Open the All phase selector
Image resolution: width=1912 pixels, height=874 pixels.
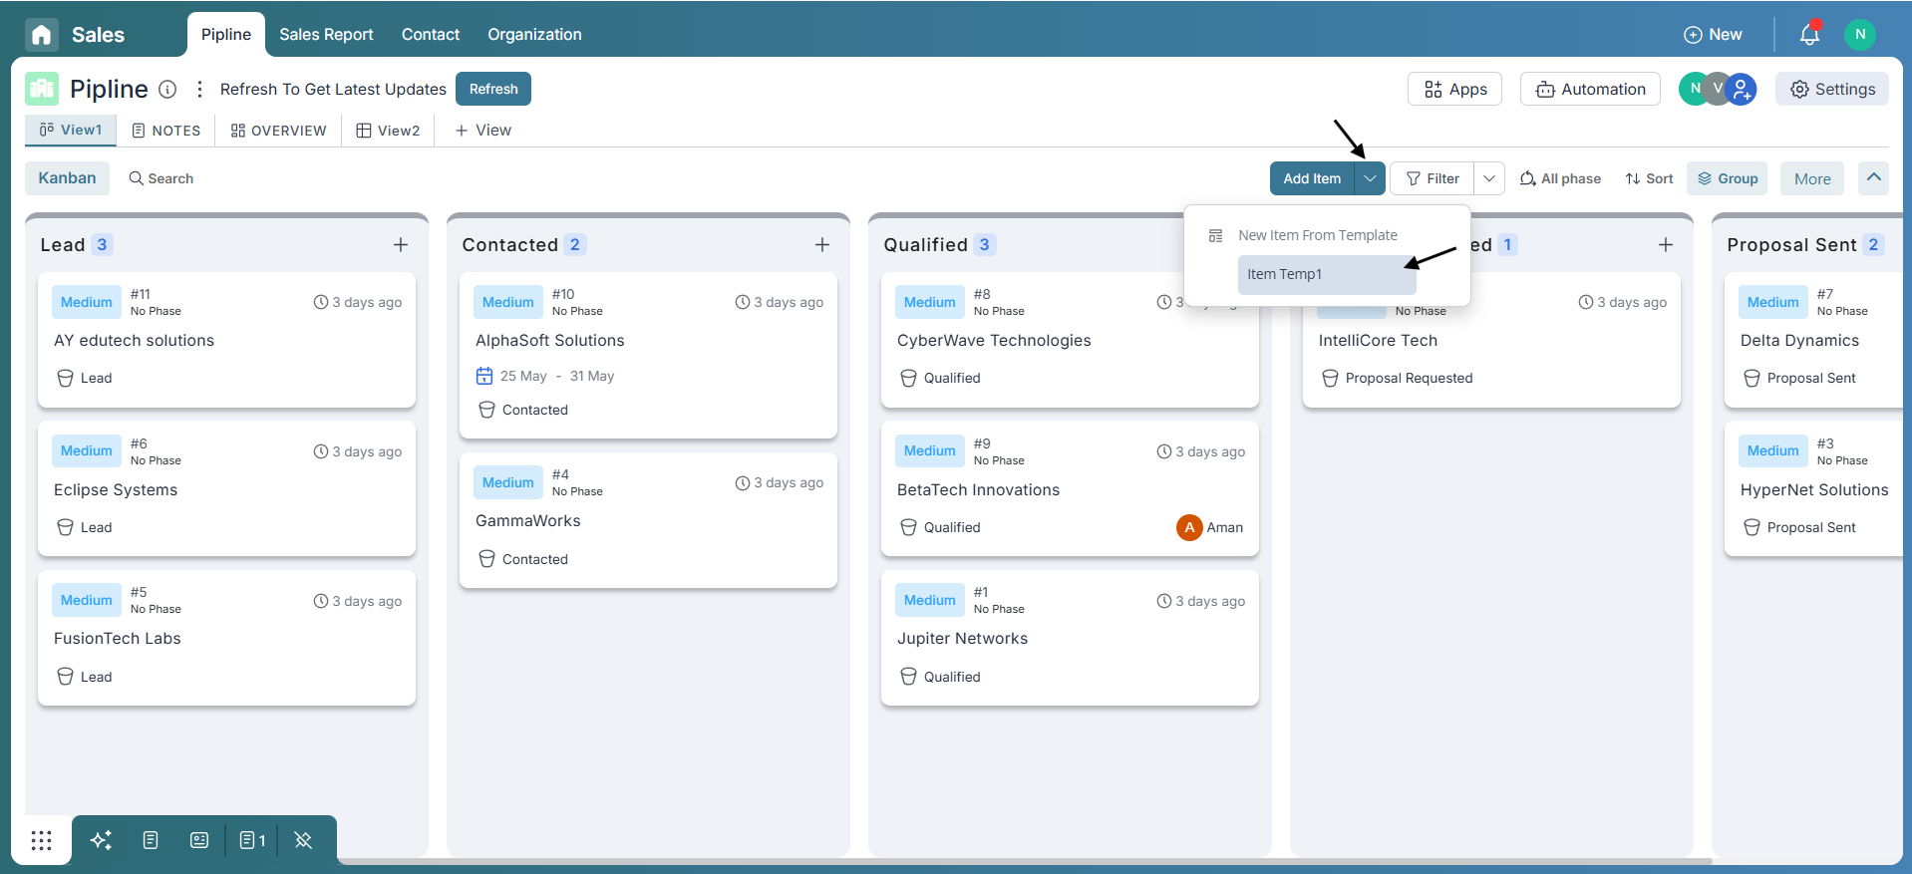1560,178
